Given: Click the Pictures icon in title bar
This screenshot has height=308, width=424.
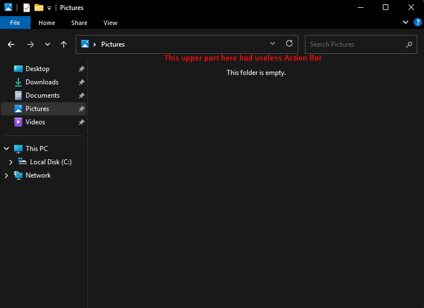Looking at the screenshot, I should 8,8.
